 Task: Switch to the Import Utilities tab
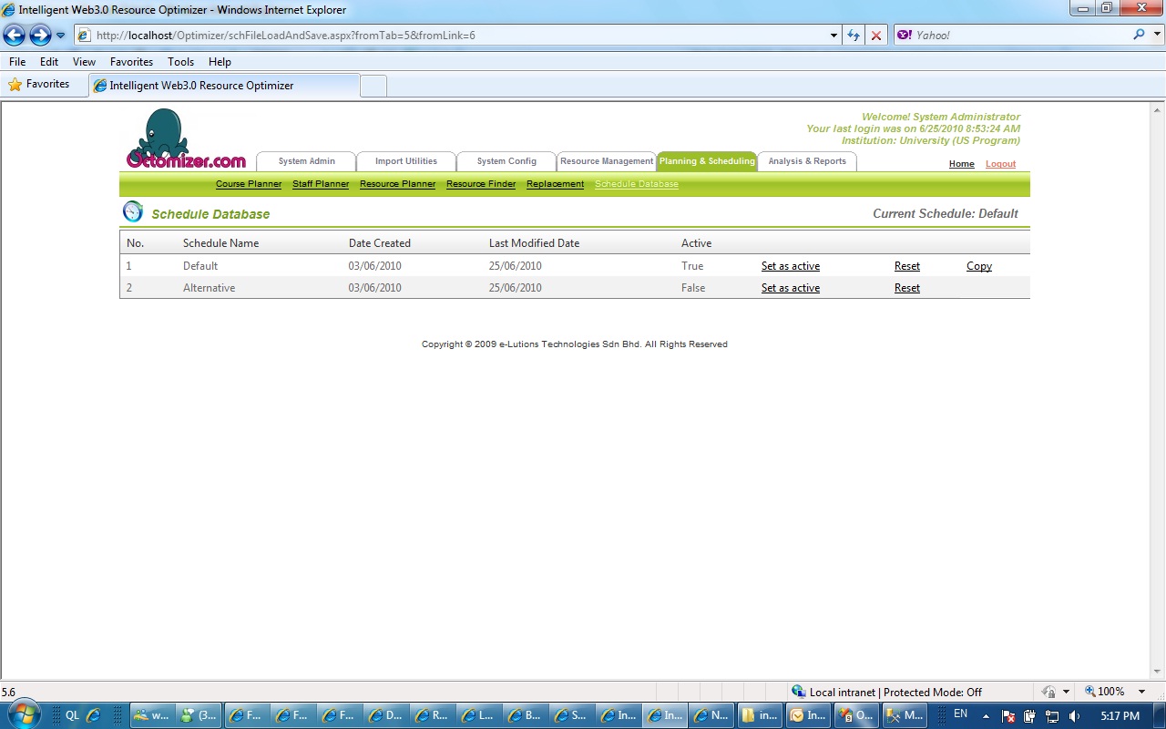[x=406, y=161]
